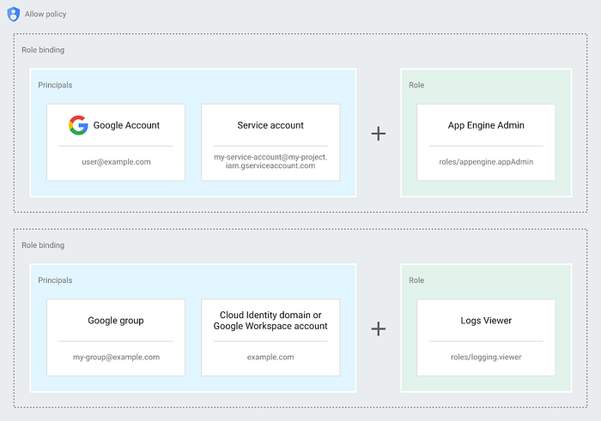Screen dimensions: 601x421
Task: Click the 'Role' label above Logs Viewer
Action: pos(416,280)
